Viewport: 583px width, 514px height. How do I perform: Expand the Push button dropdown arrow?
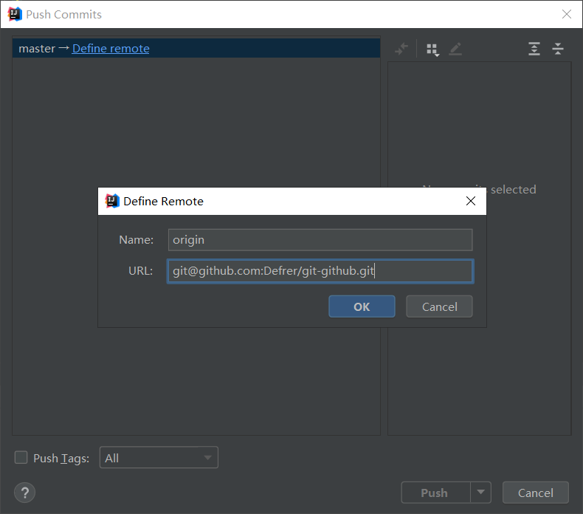click(480, 493)
